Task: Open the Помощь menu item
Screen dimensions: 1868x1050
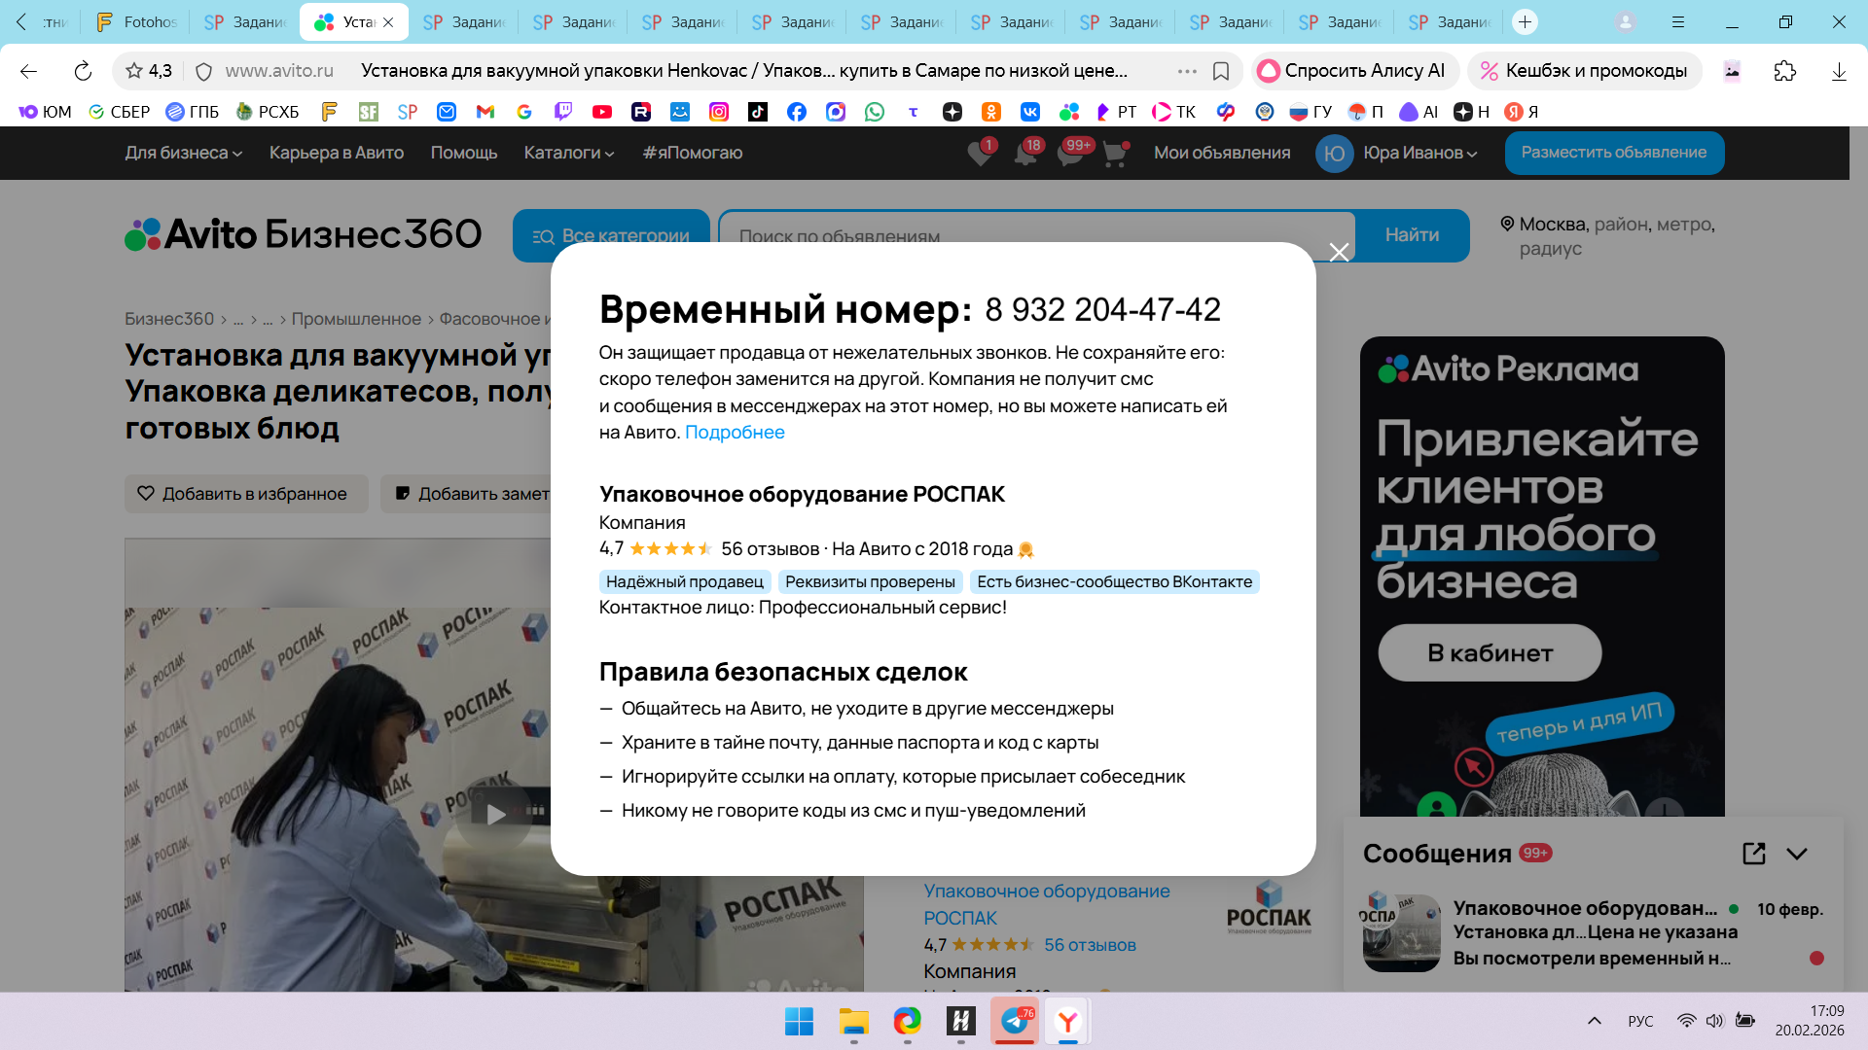Action: [463, 153]
